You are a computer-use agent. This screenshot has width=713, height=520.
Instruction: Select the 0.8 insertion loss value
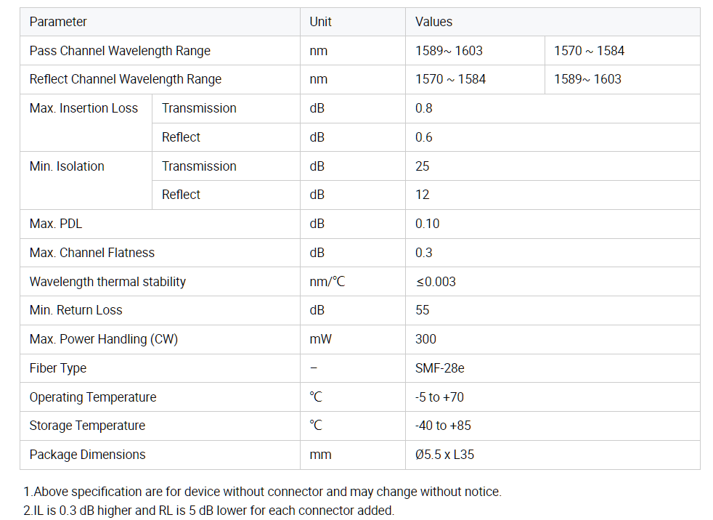click(423, 108)
